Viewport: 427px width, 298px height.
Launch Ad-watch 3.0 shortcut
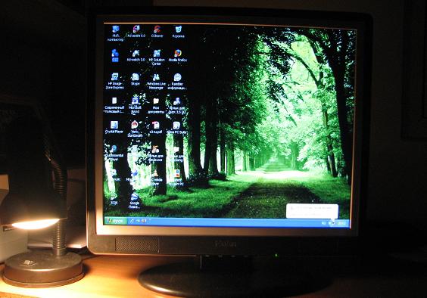point(136,55)
